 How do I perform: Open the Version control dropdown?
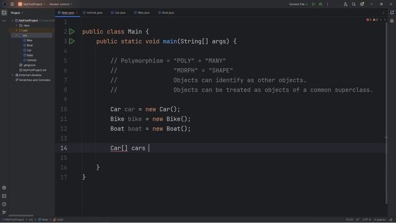(61, 4)
